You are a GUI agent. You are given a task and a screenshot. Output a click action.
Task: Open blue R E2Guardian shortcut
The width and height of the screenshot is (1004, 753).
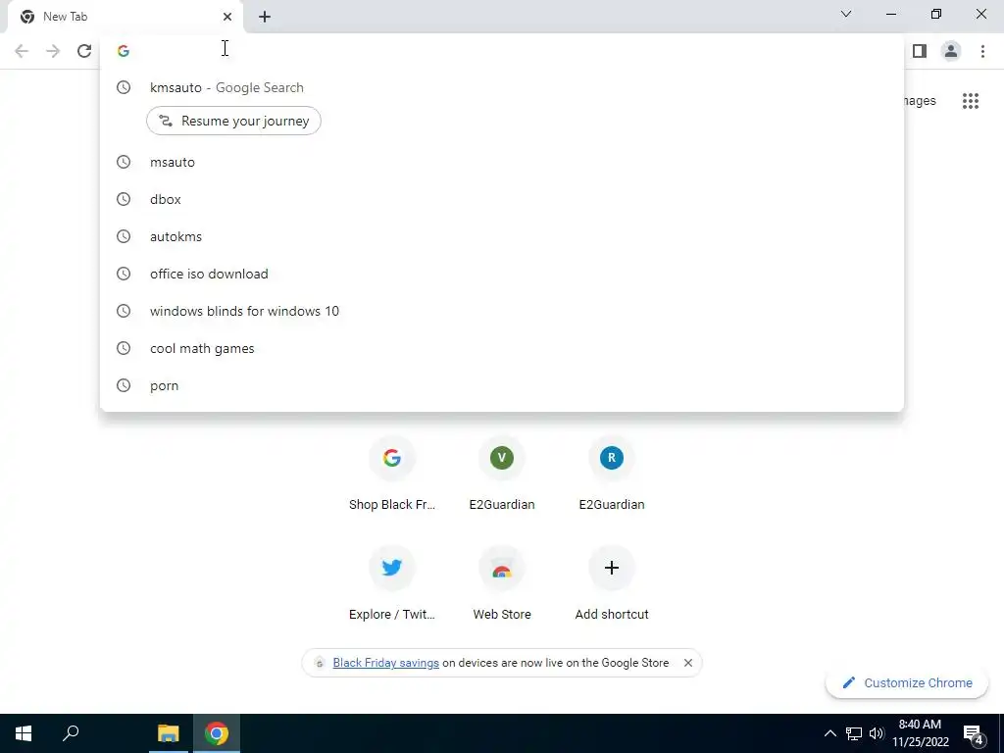coord(612,475)
